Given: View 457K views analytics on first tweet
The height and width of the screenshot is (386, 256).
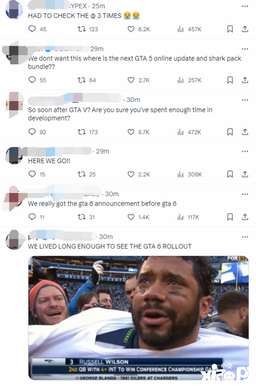Looking at the screenshot, I should pyautogui.click(x=189, y=29).
